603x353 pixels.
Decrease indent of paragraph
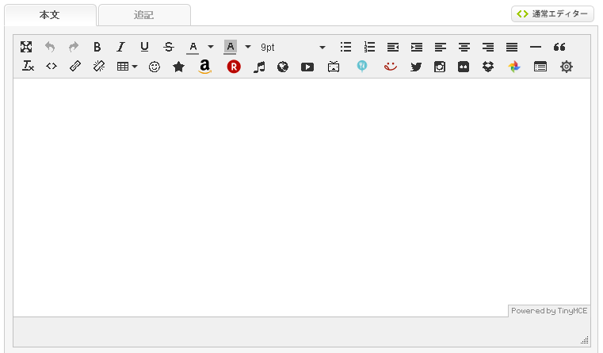(393, 47)
